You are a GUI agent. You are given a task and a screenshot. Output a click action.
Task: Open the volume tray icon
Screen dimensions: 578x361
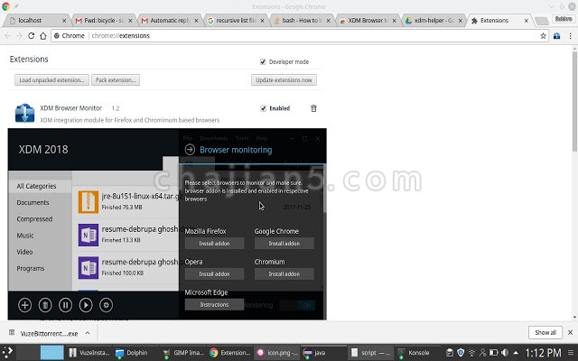tap(505, 353)
